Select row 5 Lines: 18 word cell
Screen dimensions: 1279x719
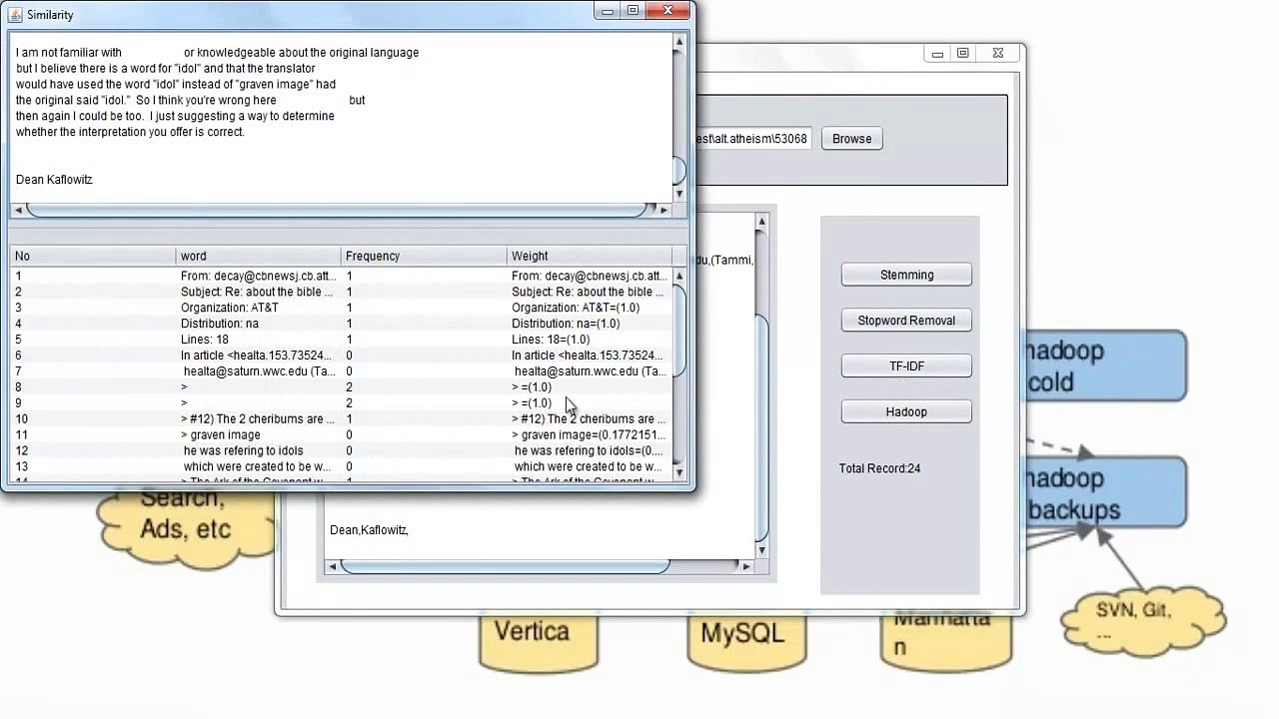point(258,340)
